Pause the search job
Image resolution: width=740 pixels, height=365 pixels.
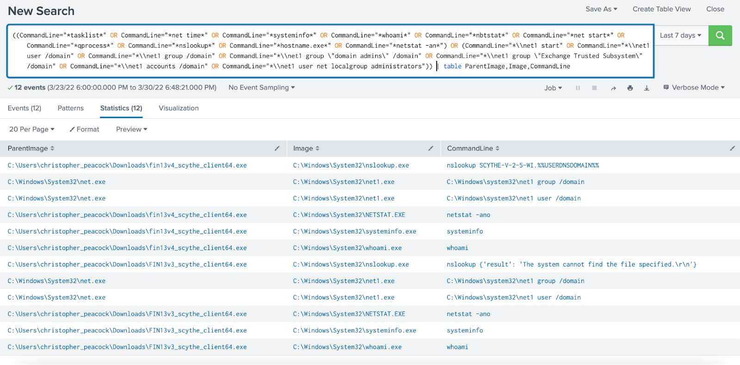[x=578, y=88]
